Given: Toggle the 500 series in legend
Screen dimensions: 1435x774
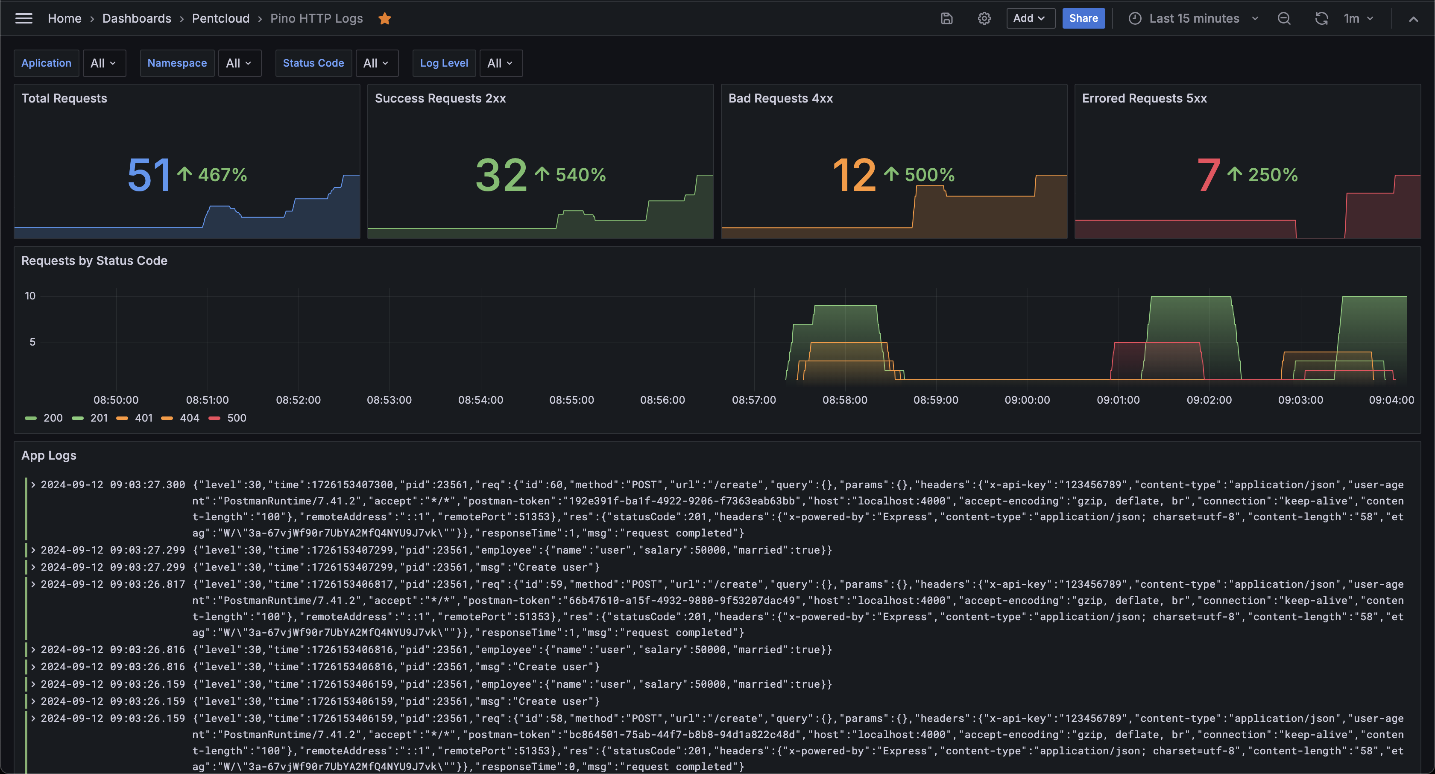Looking at the screenshot, I should point(236,418).
